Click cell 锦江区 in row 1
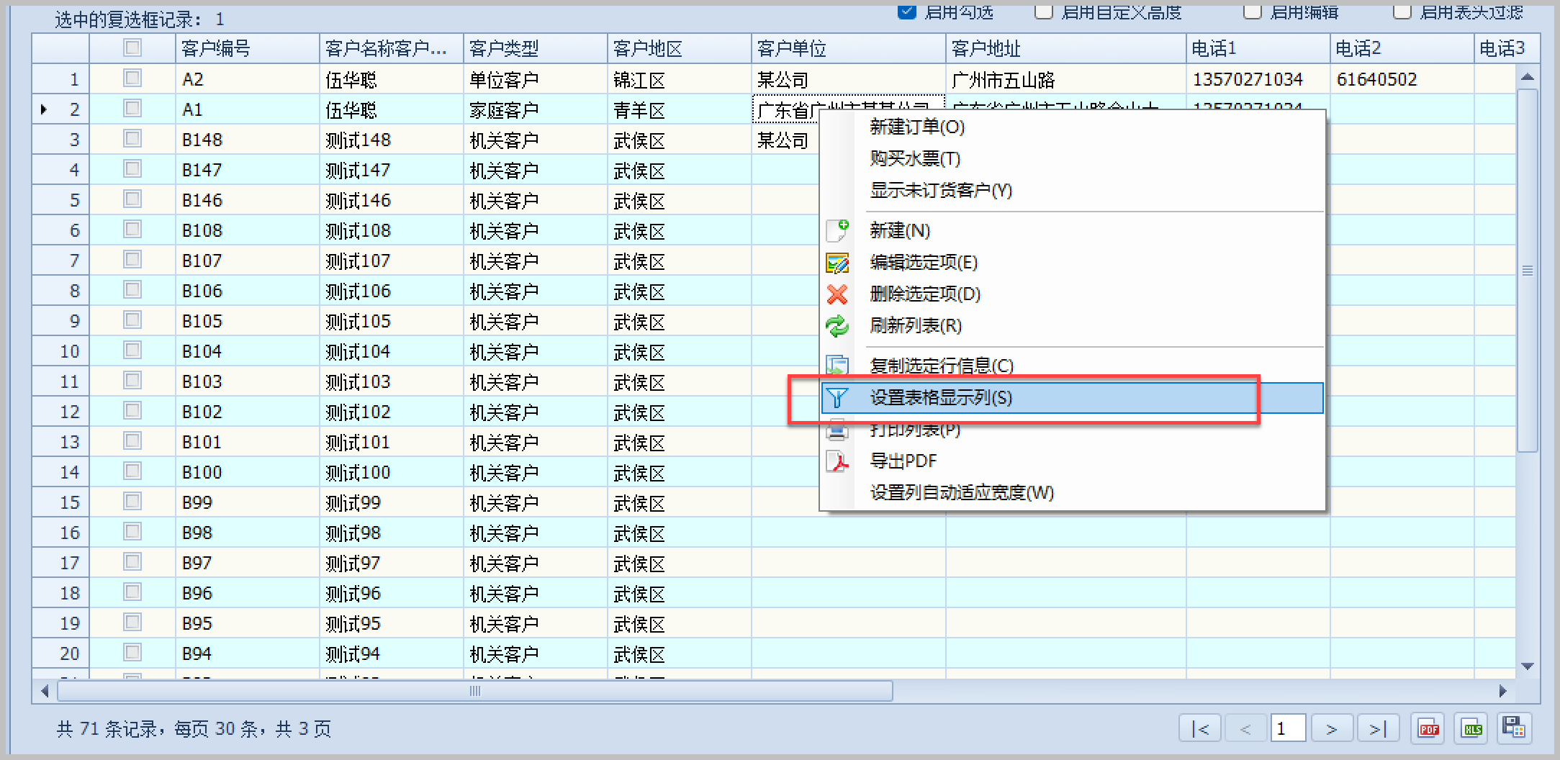This screenshot has height=760, width=1560. [x=679, y=79]
